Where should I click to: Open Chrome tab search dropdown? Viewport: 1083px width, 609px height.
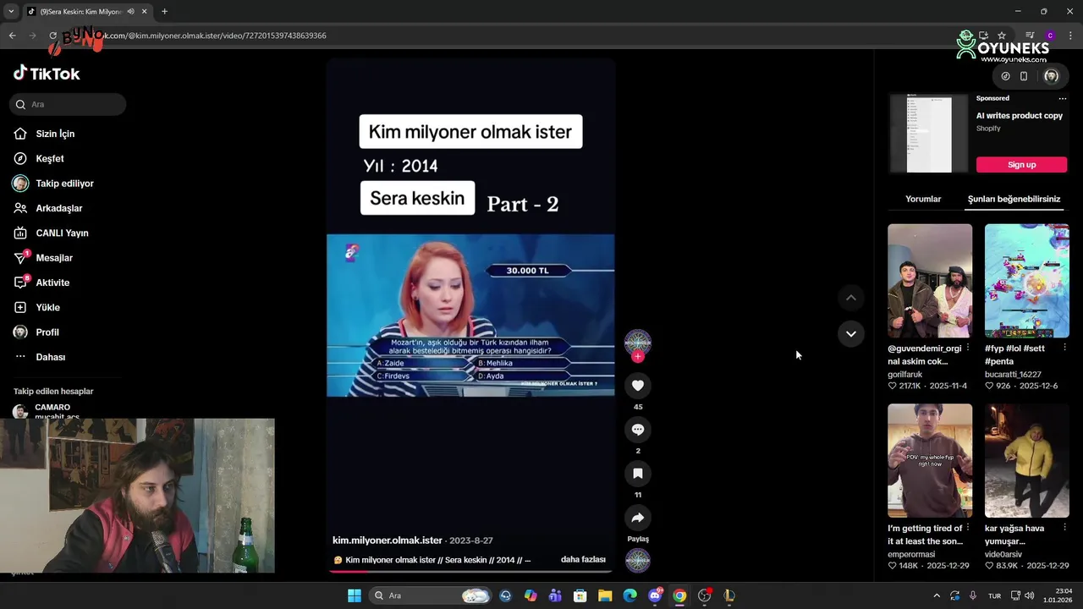[11, 11]
